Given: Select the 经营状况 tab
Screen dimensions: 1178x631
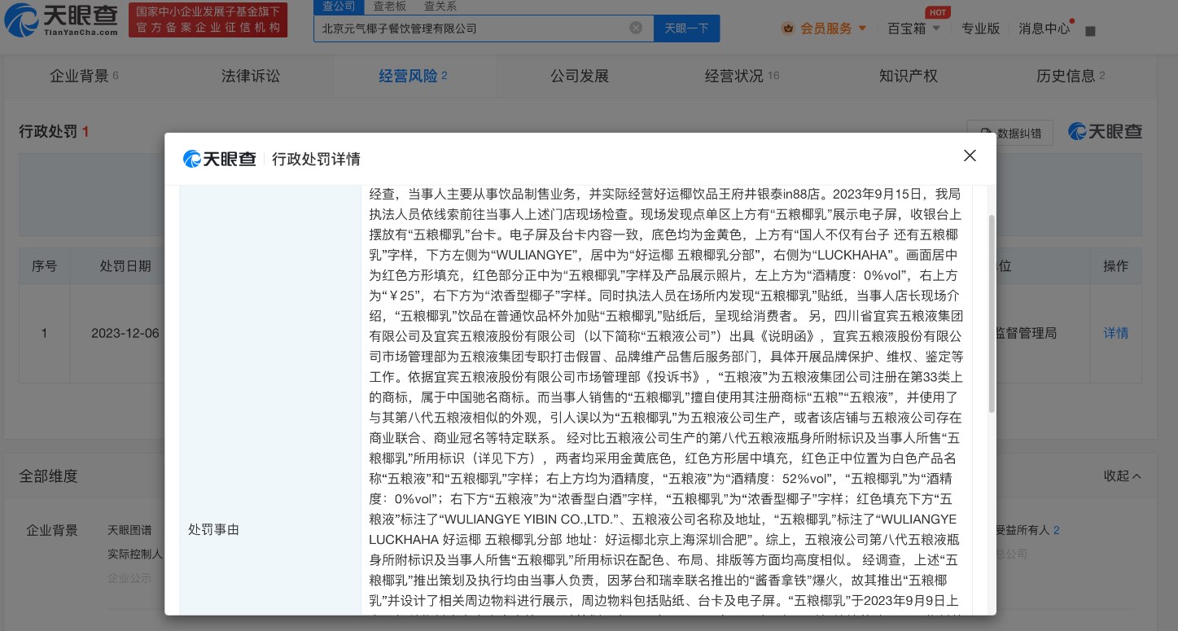Looking at the screenshot, I should (x=742, y=76).
